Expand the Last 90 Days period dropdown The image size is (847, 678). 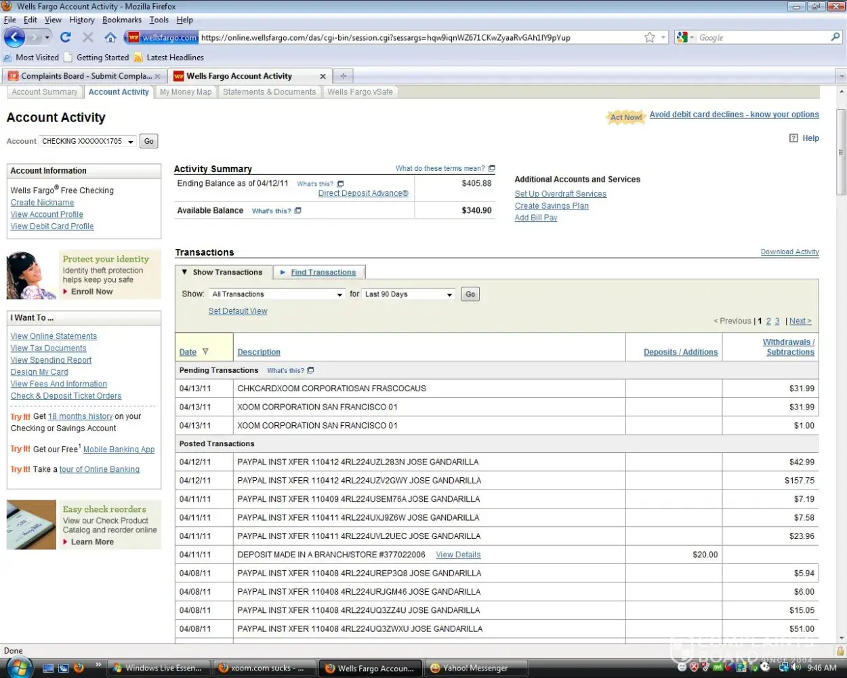click(408, 294)
